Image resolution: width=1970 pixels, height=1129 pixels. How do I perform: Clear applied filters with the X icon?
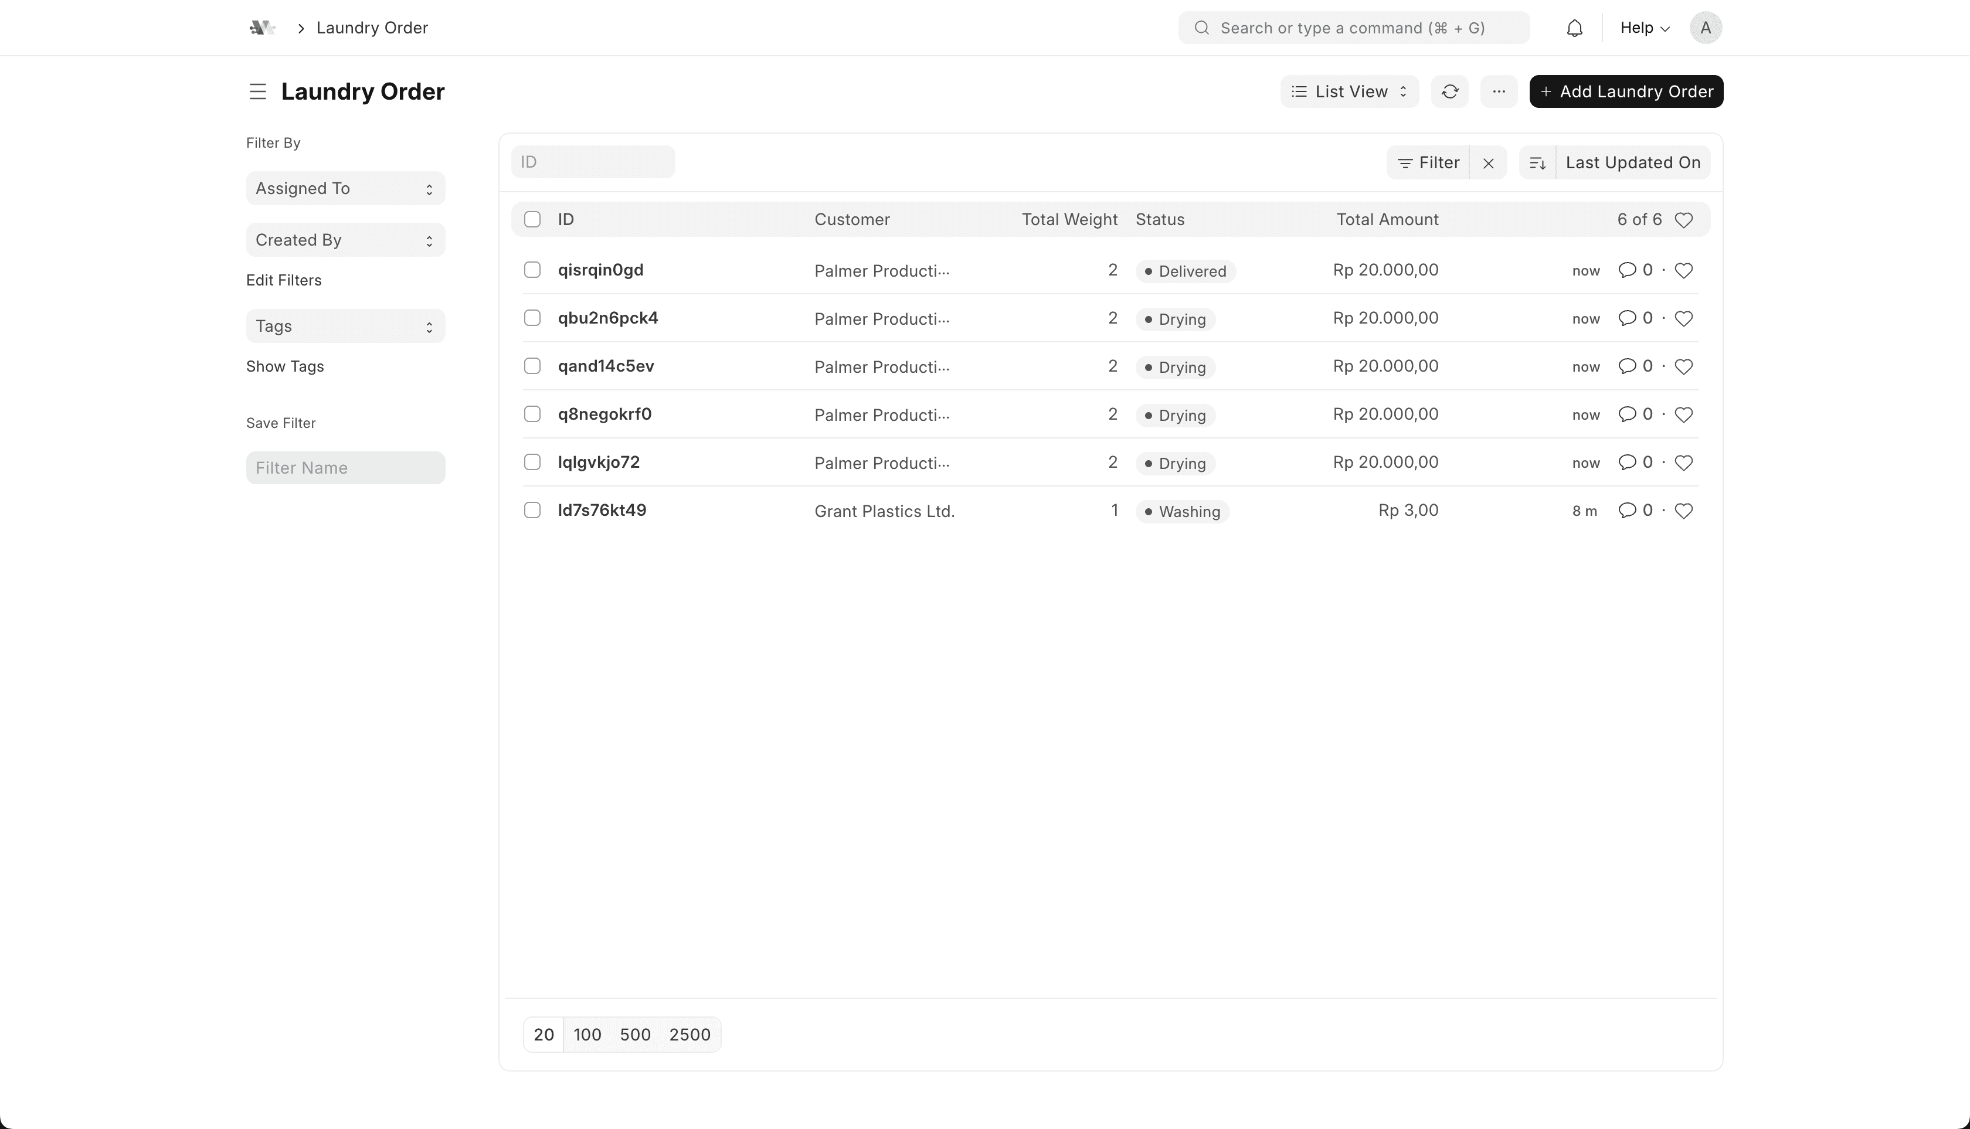coord(1487,163)
